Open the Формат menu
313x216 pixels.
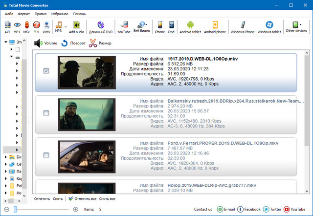(23, 14)
